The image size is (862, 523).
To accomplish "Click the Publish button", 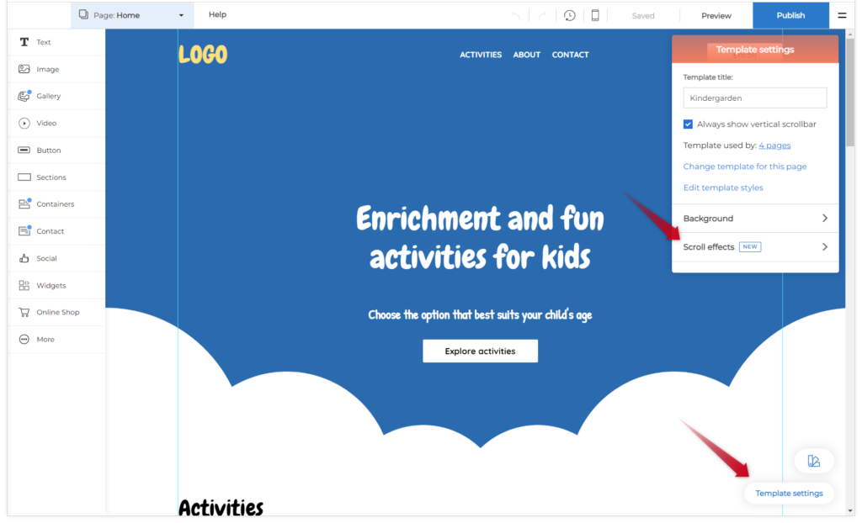I will point(790,15).
